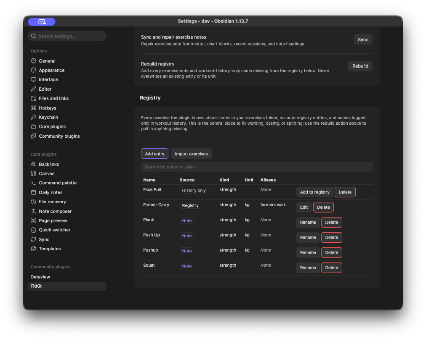Rename the Squat exercise
The image size is (426, 341).
pyautogui.click(x=308, y=268)
